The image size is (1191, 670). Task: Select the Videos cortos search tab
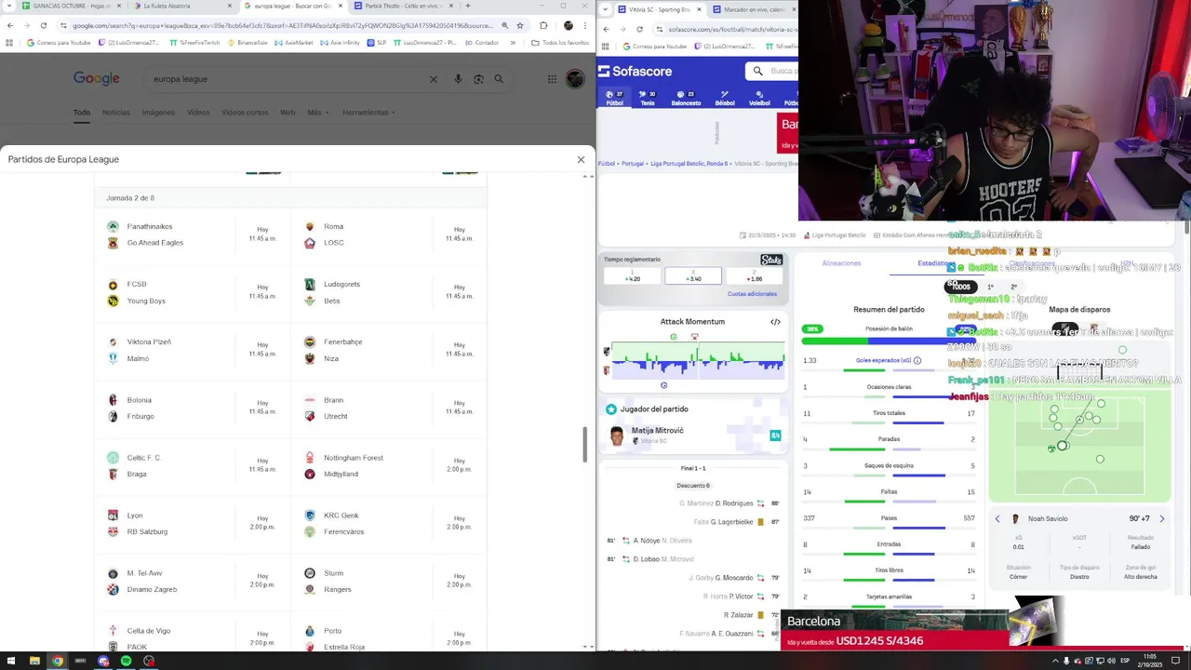click(245, 113)
